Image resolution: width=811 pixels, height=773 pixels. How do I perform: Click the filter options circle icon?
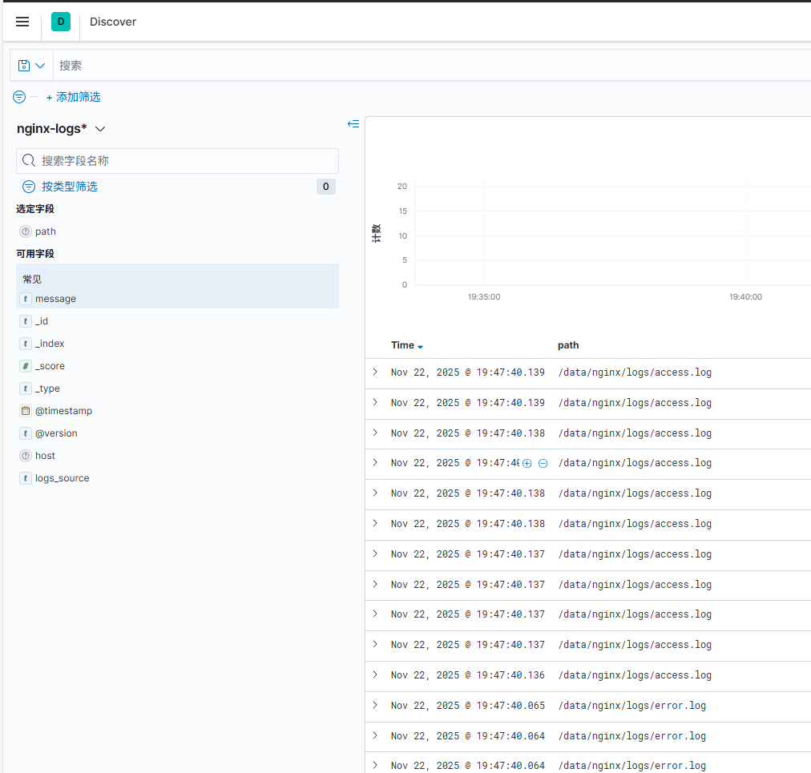pyautogui.click(x=19, y=97)
